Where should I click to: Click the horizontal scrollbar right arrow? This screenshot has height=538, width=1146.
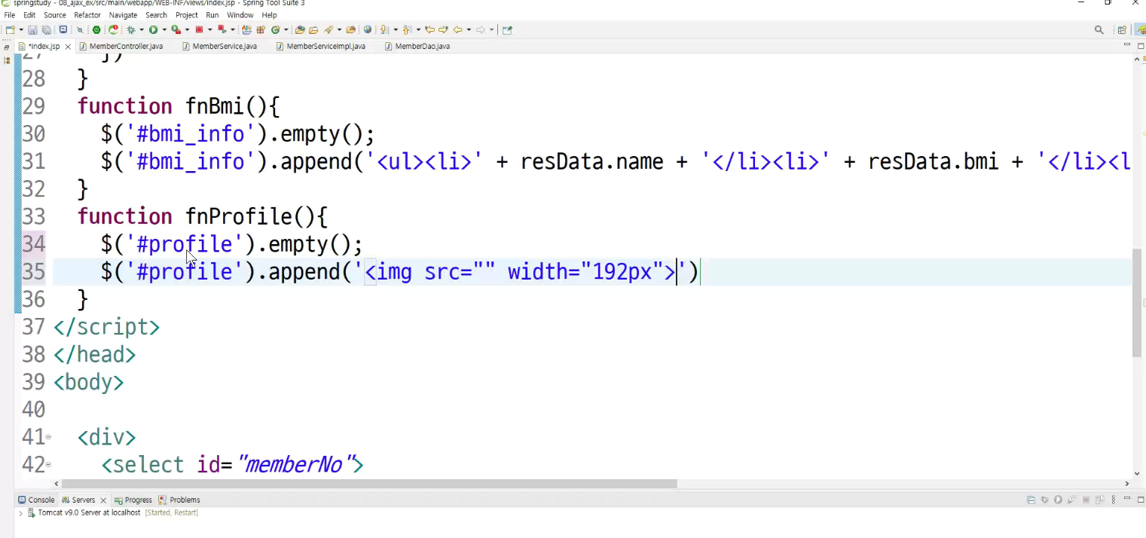(1127, 484)
